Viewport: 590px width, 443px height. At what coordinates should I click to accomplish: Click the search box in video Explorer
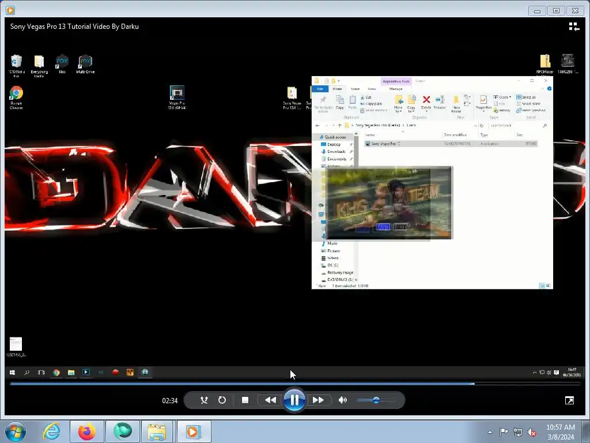coord(517,125)
